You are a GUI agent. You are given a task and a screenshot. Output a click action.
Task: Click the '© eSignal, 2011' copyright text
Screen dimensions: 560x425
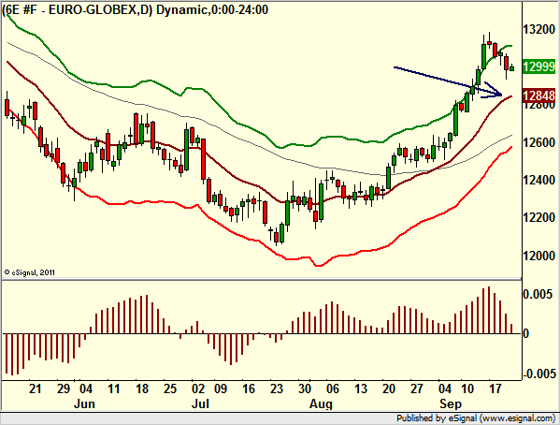tap(30, 272)
